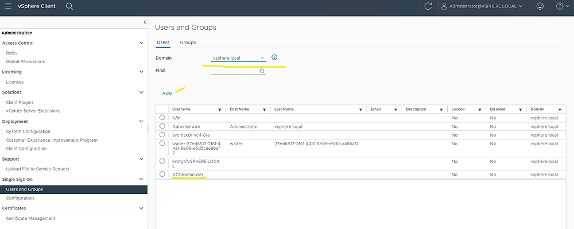Click info icon beside Domain selector
Image resolution: width=574 pixels, height=229 pixels.
pos(274,57)
